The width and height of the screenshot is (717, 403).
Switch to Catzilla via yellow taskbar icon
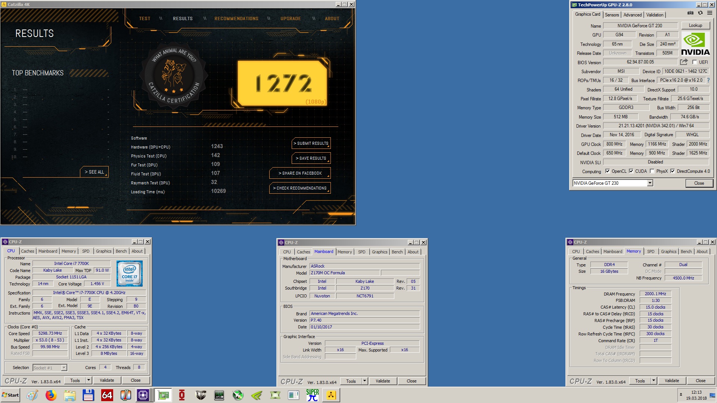pyautogui.click(x=331, y=395)
